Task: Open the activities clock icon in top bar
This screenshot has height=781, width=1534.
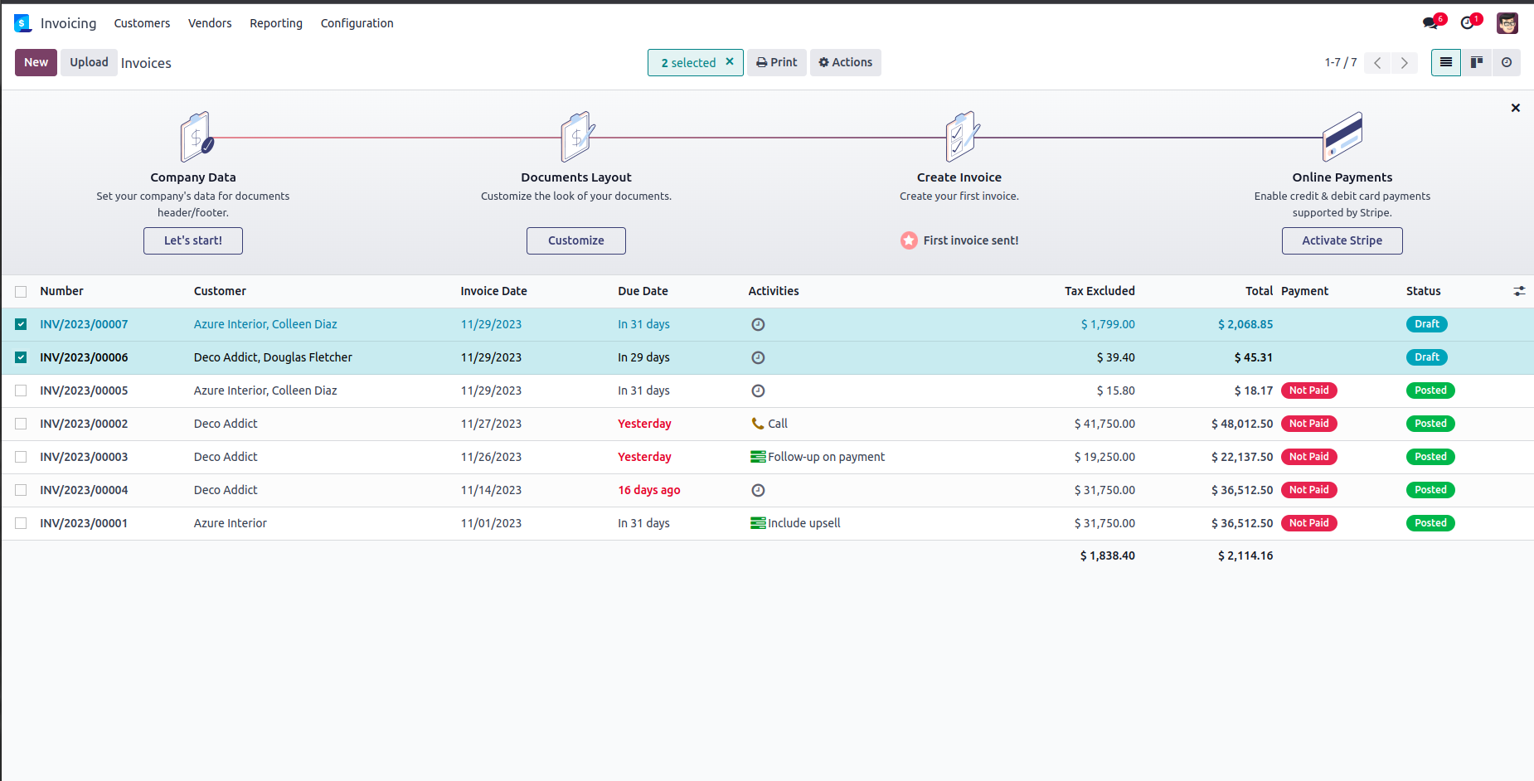Action: (1468, 23)
